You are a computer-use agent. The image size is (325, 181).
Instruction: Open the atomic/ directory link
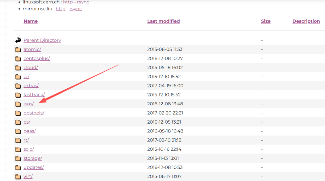tap(32, 49)
